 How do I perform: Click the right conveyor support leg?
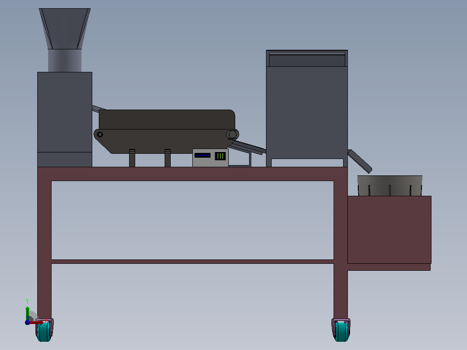[168, 158]
